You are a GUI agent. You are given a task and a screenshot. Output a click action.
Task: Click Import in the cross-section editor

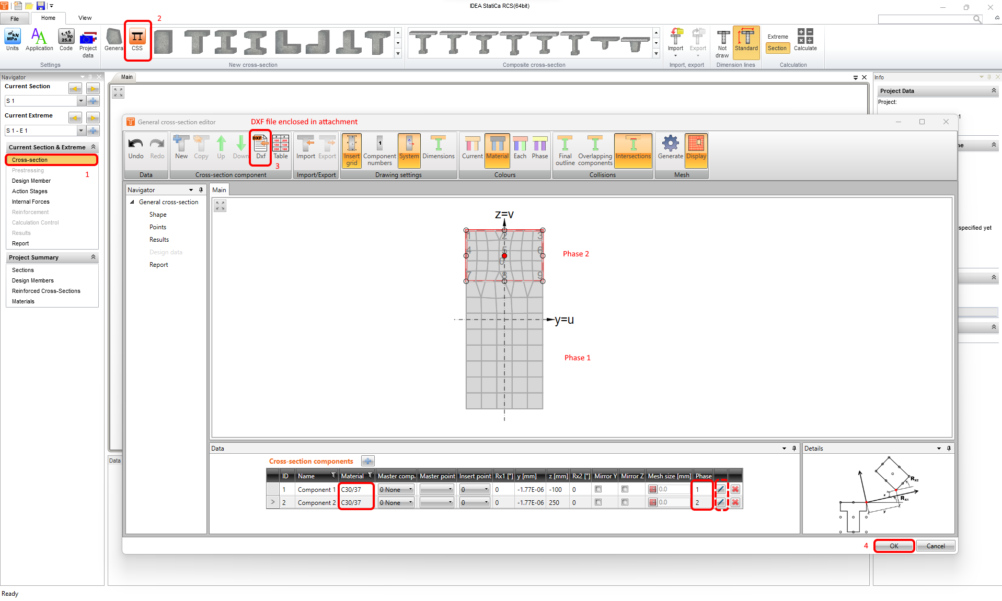click(x=306, y=148)
